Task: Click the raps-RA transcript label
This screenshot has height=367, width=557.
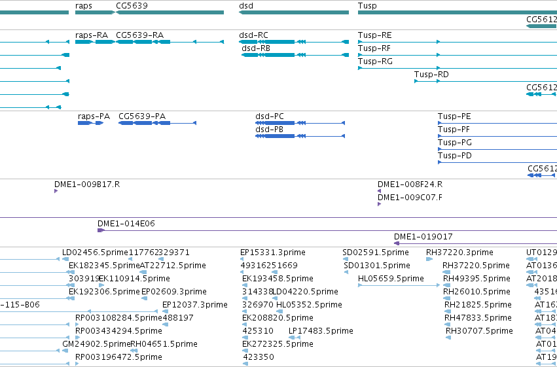Action: (x=92, y=35)
